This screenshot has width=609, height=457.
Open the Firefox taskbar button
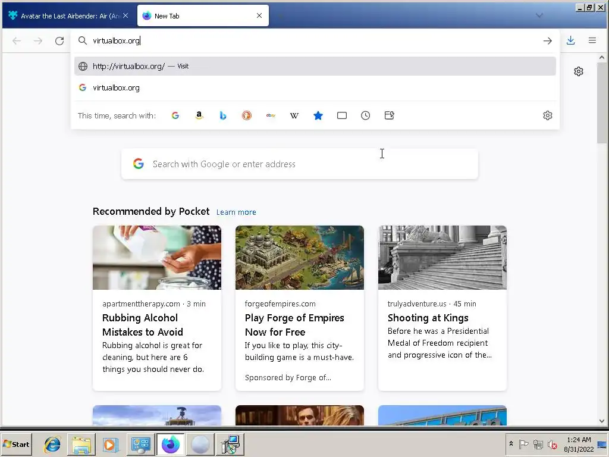point(171,444)
